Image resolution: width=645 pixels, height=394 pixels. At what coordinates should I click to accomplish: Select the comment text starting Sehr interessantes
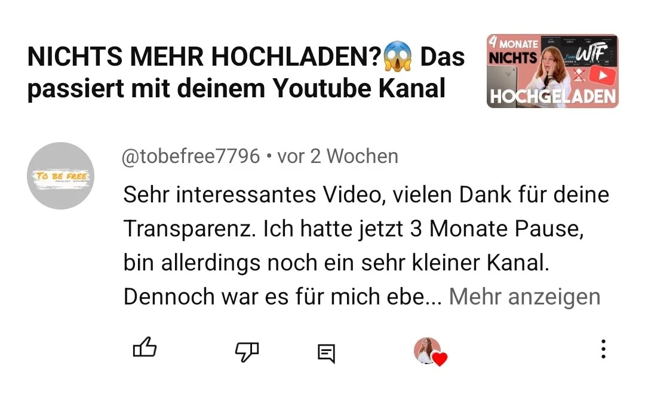coord(366,245)
